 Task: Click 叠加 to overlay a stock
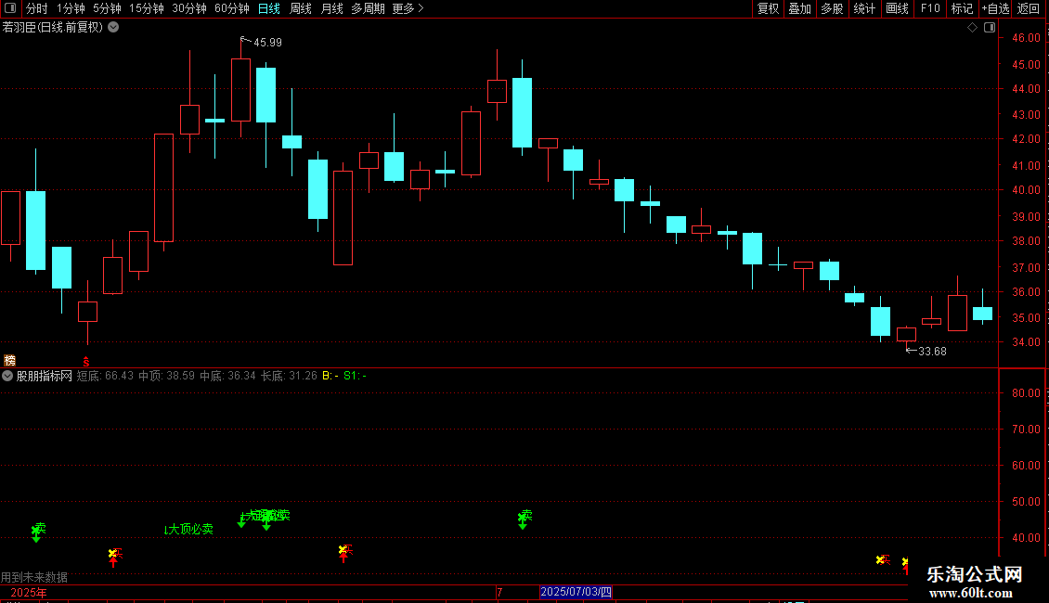800,8
